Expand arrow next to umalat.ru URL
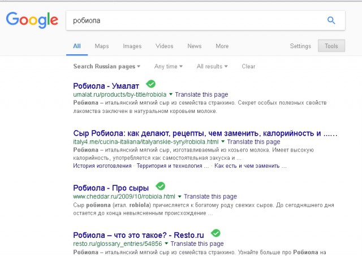The height and width of the screenshot is (256, 362). [171, 94]
